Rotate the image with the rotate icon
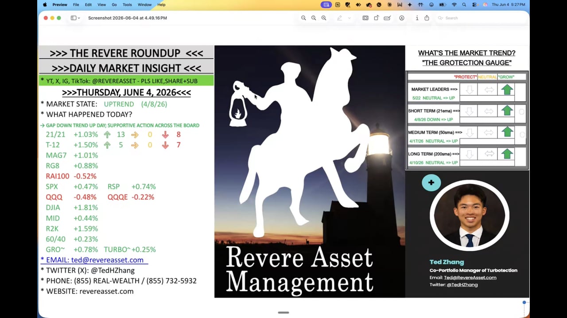Screen dimensions: 567x318 pos(376,18)
